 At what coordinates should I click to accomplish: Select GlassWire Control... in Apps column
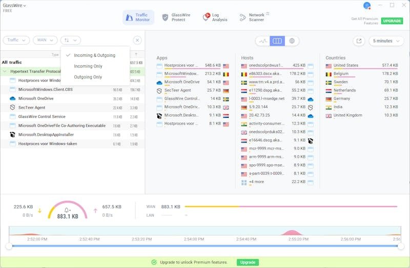point(182,98)
